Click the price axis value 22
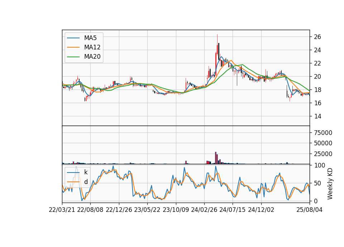 pyautogui.click(x=317, y=63)
